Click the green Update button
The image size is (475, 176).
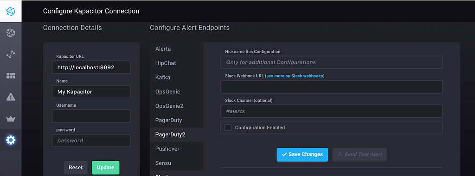pyautogui.click(x=105, y=168)
